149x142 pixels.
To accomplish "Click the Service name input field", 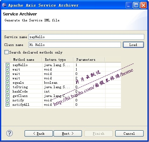I will pos(86,37).
